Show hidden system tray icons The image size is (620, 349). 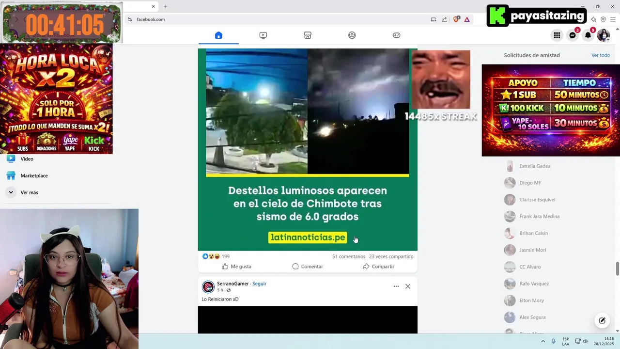543,341
